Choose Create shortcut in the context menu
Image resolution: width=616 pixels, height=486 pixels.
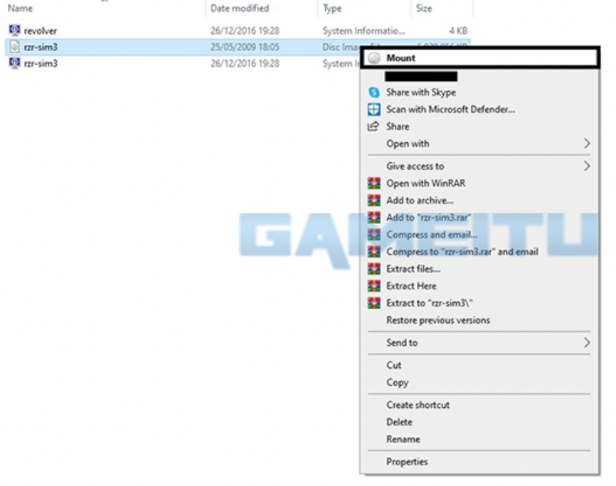(x=418, y=405)
